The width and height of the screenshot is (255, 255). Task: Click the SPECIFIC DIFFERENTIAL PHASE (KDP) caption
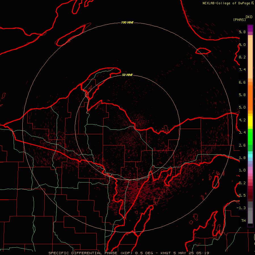coord(90,253)
